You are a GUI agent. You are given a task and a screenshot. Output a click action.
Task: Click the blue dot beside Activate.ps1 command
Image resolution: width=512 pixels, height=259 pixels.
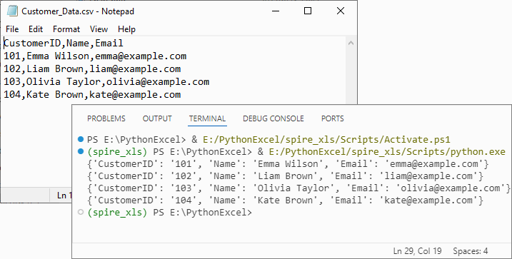(x=81, y=140)
